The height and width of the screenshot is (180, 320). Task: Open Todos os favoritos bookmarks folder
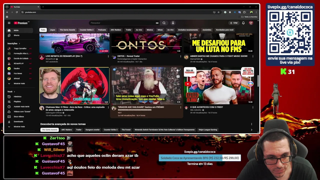(249, 17)
